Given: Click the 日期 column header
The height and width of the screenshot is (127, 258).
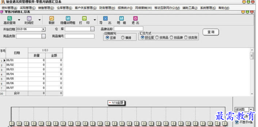Looking at the screenshot, I should pos(17,53).
